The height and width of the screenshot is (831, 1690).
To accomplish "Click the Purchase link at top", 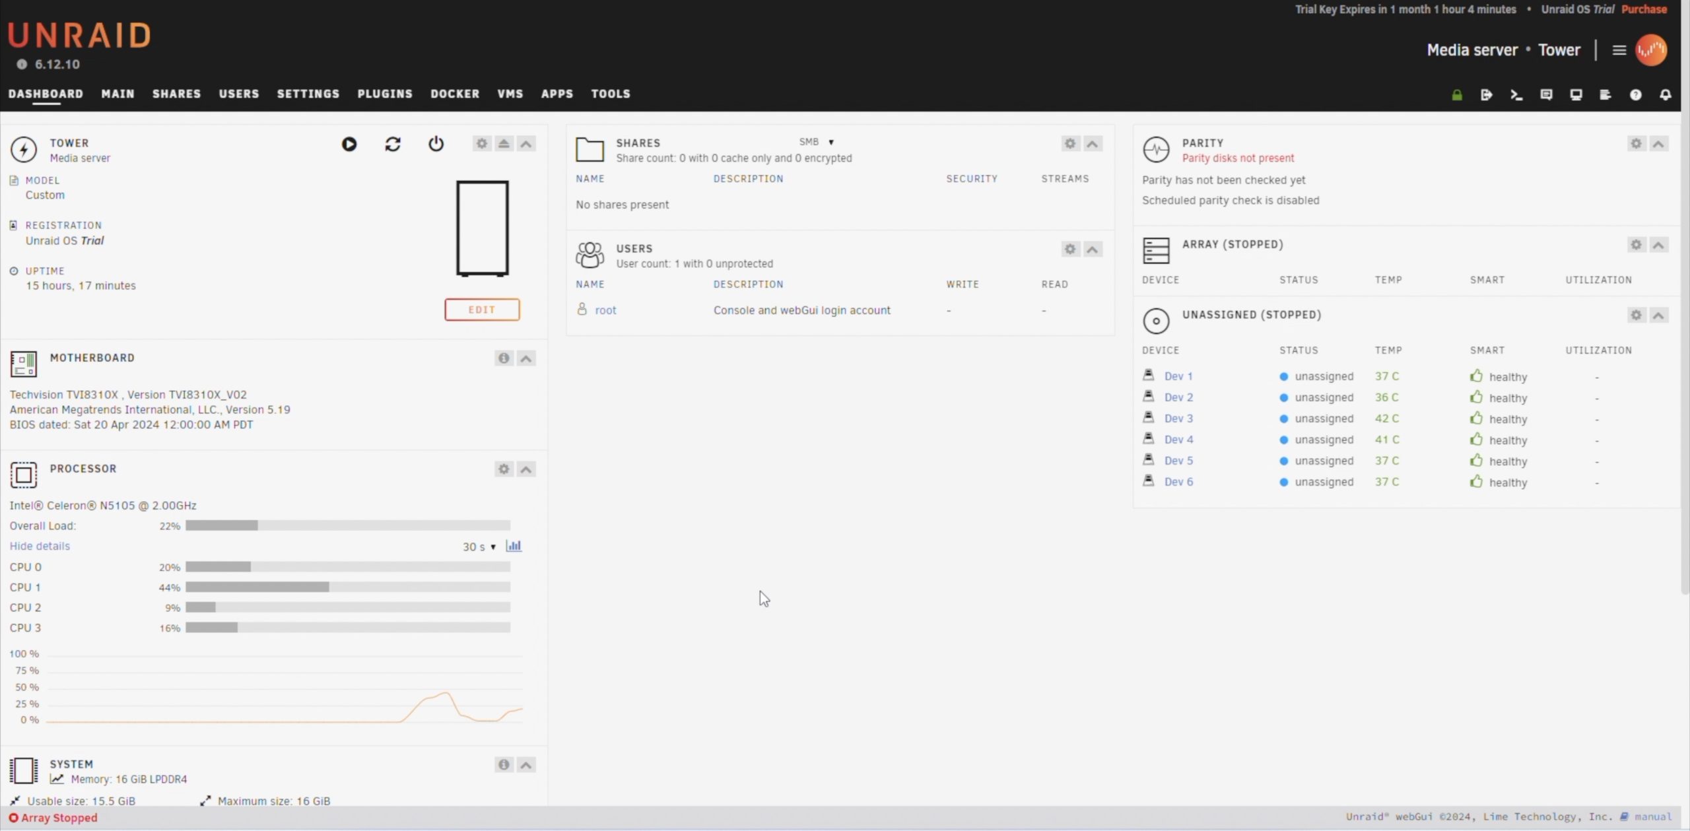I will coord(1644,9).
